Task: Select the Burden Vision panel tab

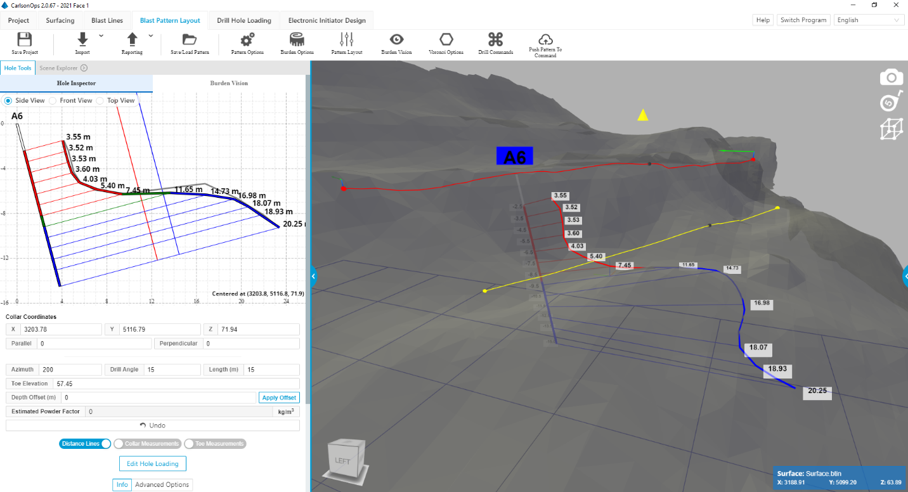Action: (229, 83)
